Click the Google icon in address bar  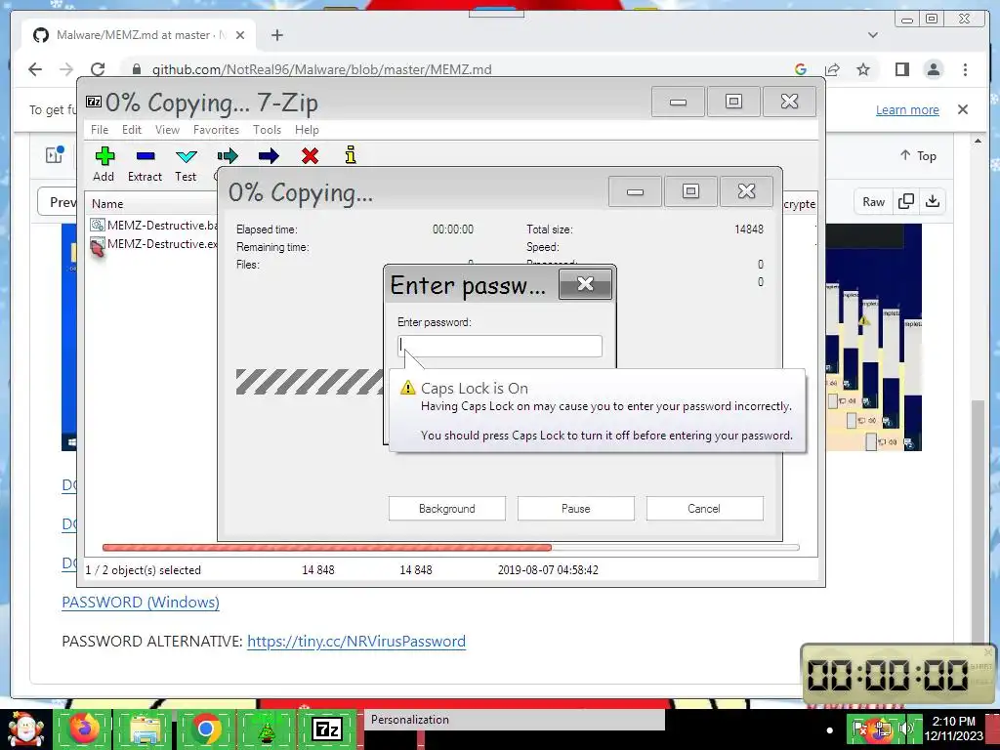[801, 69]
